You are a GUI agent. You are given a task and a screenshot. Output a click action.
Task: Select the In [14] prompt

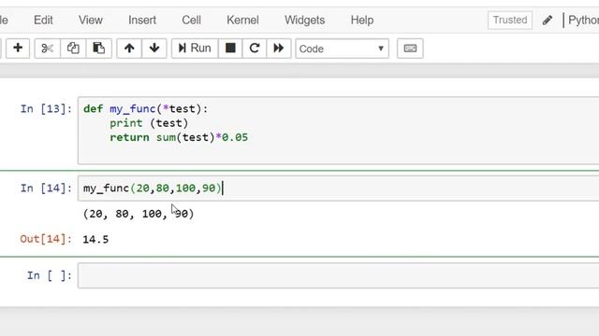click(46, 189)
